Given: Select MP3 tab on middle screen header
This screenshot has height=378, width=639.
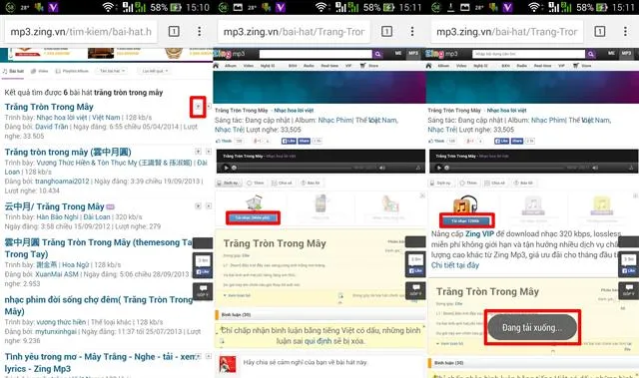Looking at the screenshot, I should [x=413, y=53].
